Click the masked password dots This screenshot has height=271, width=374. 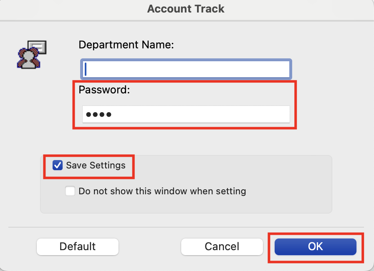click(x=97, y=114)
